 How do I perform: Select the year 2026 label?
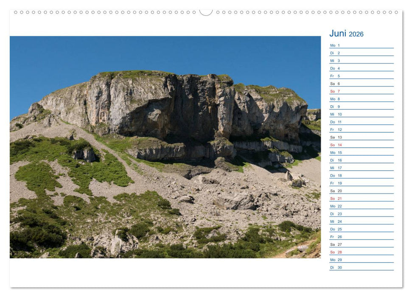(x=357, y=34)
